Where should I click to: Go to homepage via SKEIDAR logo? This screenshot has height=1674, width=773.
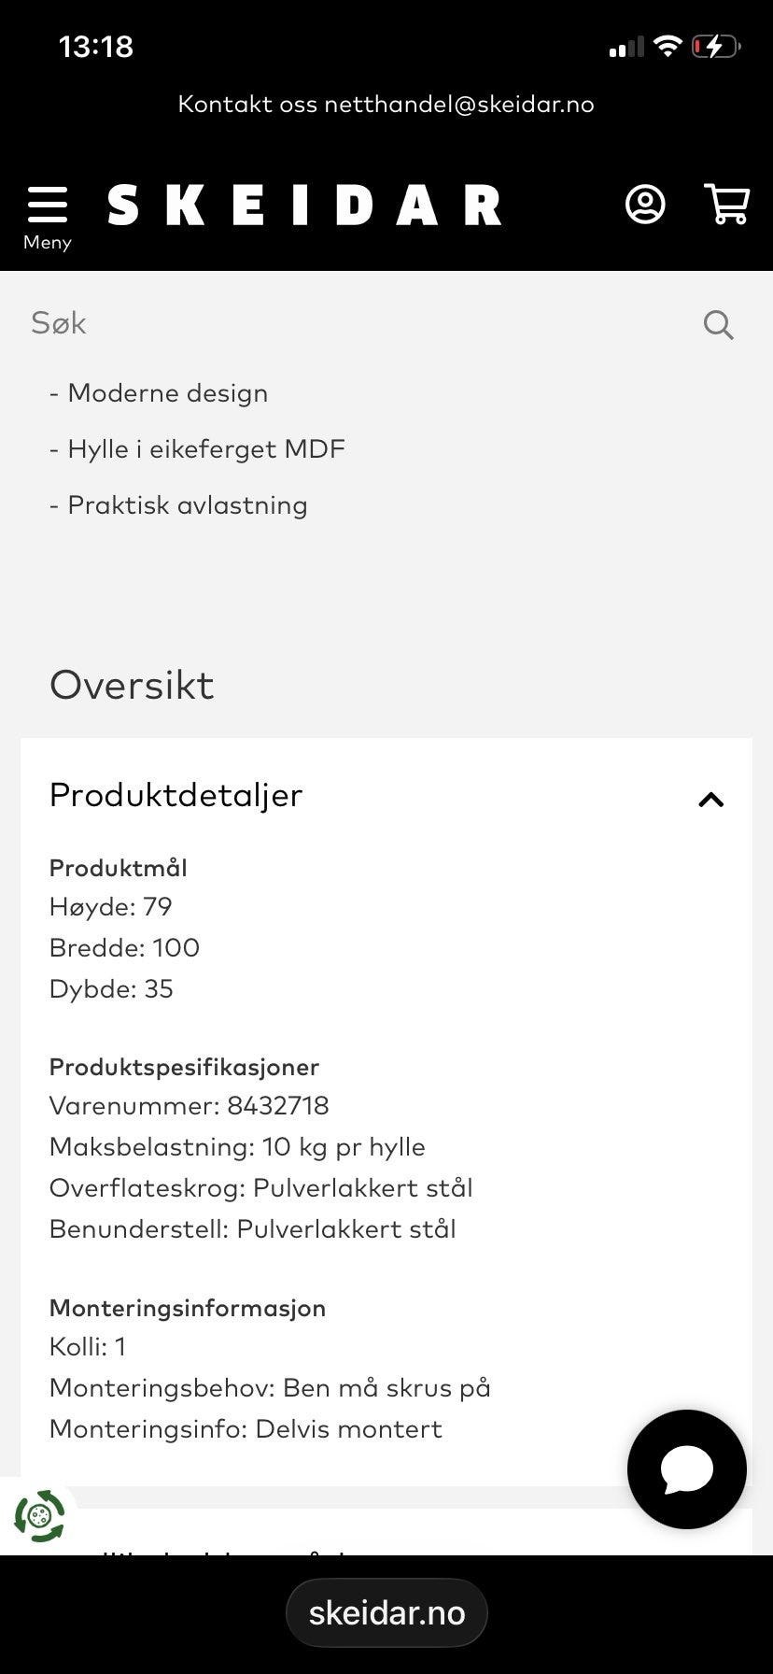(x=304, y=206)
